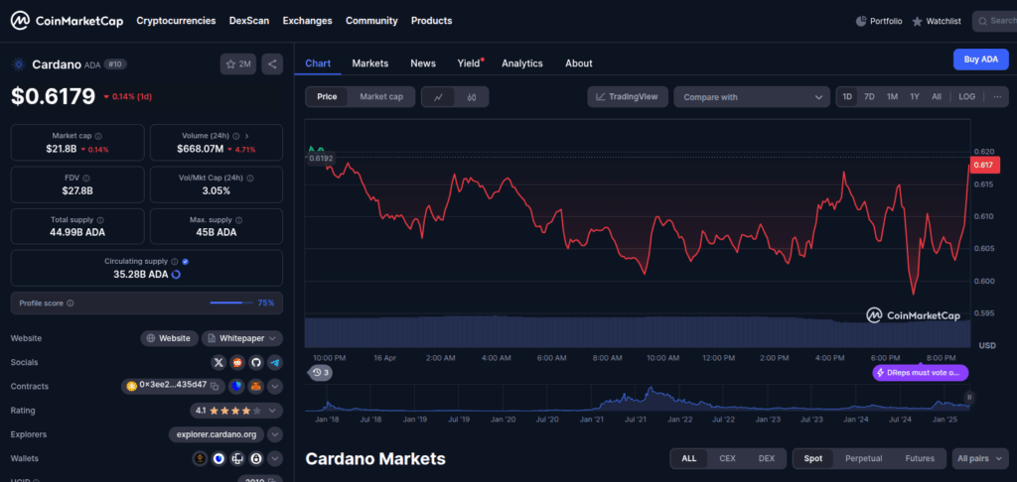Open Volume (24h) details arrow

(x=247, y=136)
